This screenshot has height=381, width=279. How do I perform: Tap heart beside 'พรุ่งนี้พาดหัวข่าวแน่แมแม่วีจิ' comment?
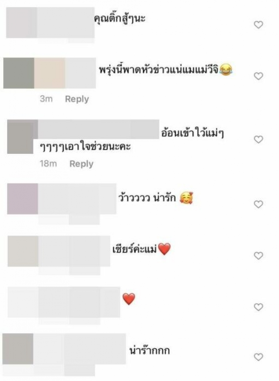(x=258, y=76)
